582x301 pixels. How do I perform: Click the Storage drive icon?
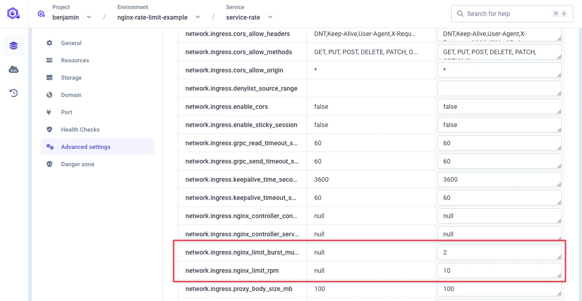tap(50, 77)
